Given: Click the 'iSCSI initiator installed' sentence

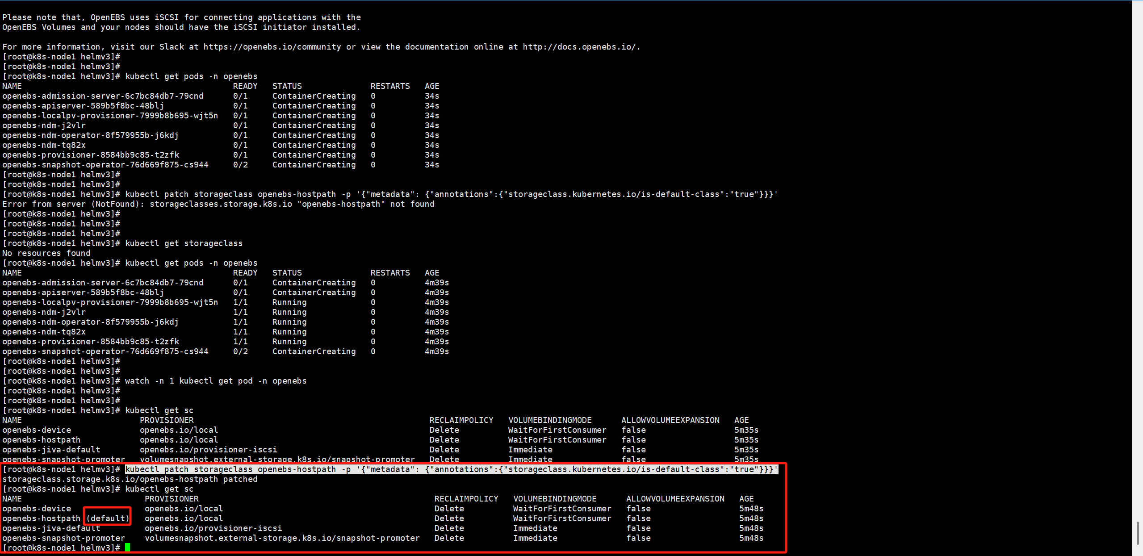Looking at the screenshot, I should pos(181,27).
